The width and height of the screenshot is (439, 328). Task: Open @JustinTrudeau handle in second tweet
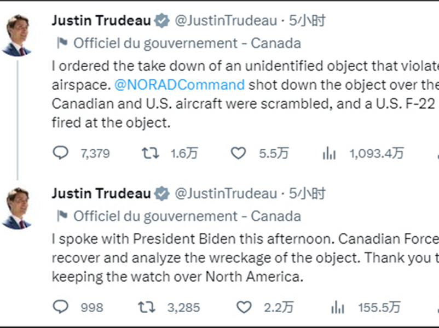click(x=226, y=194)
